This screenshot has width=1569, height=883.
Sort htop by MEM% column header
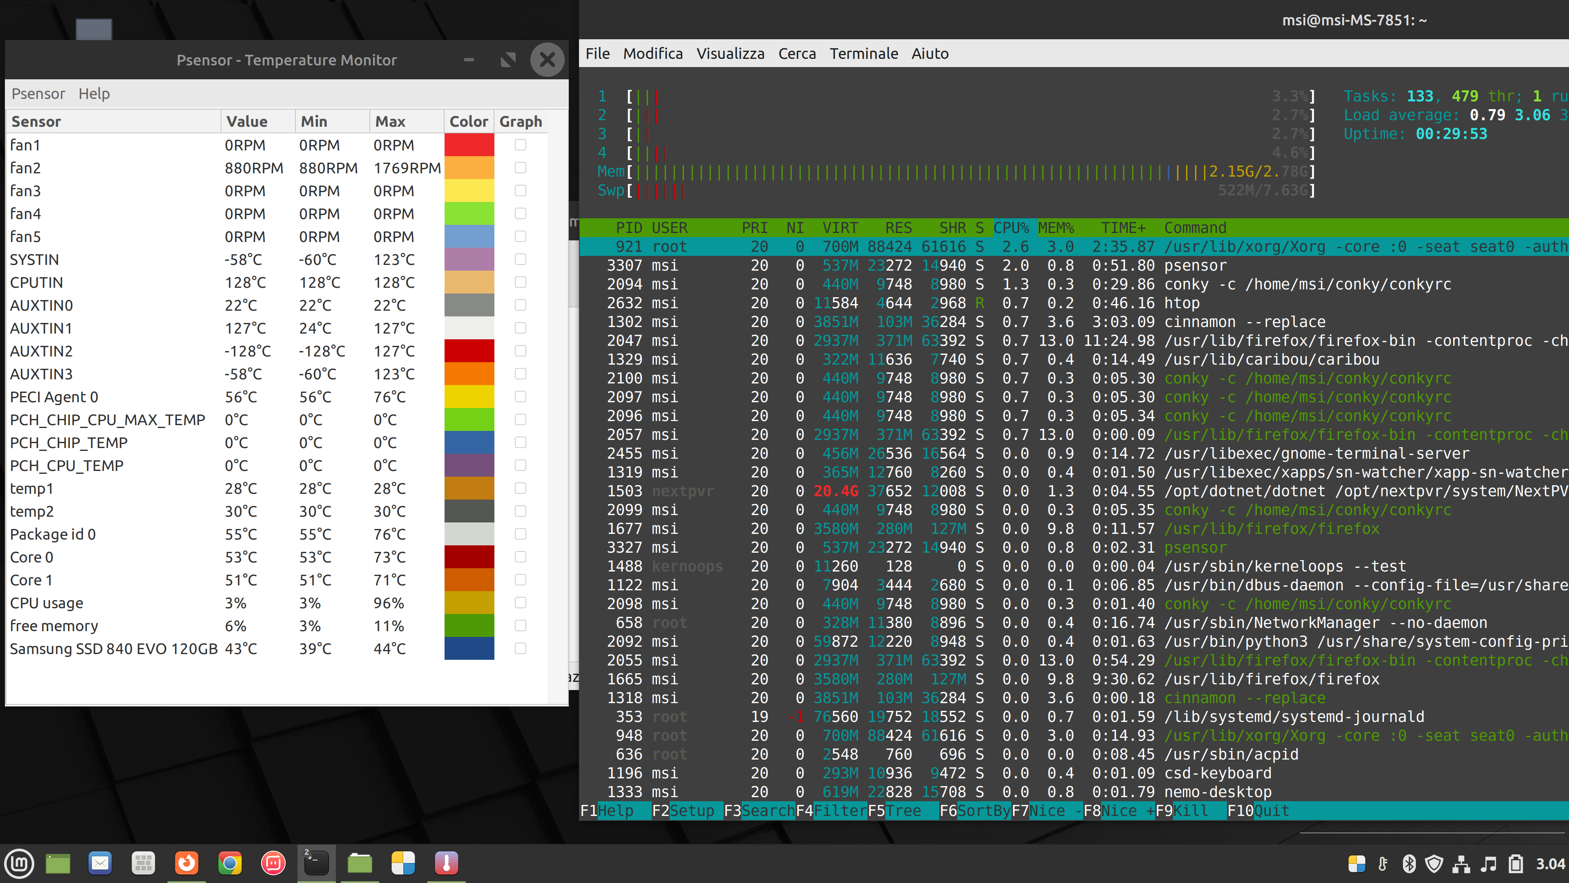1056,228
